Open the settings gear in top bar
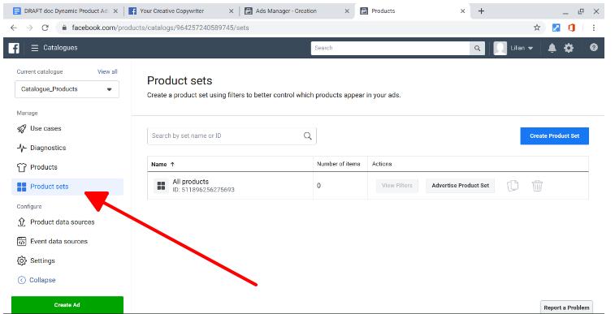The height and width of the screenshot is (314, 615). point(569,48)
